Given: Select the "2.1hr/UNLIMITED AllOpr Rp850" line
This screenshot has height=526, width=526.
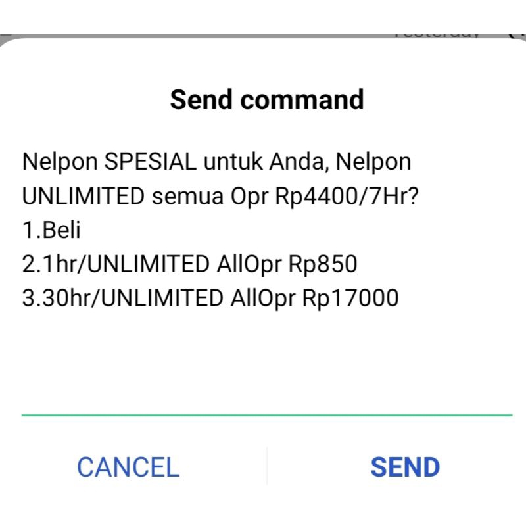Looking at the screenshot, I should point(189,264).
